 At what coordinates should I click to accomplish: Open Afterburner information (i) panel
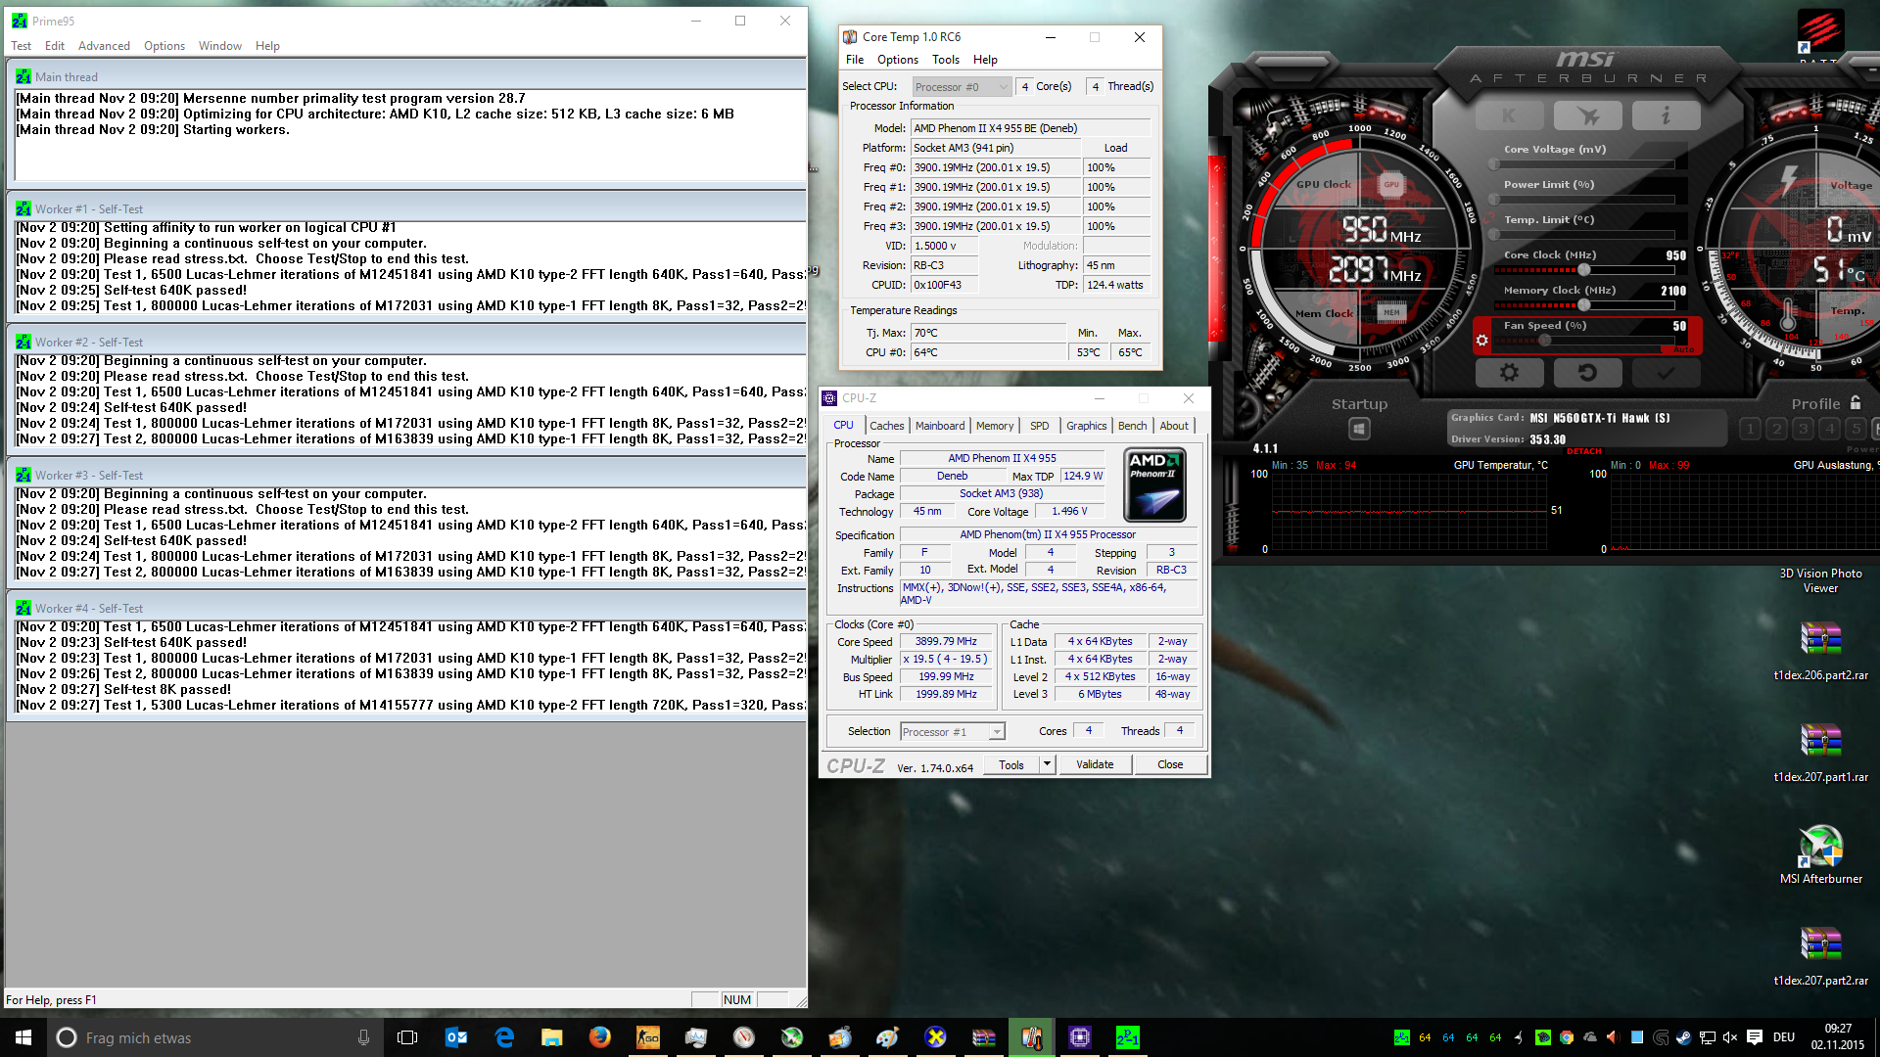tap(1666, 115)
